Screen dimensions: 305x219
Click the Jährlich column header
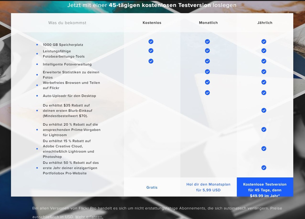[x=265, y=23]
